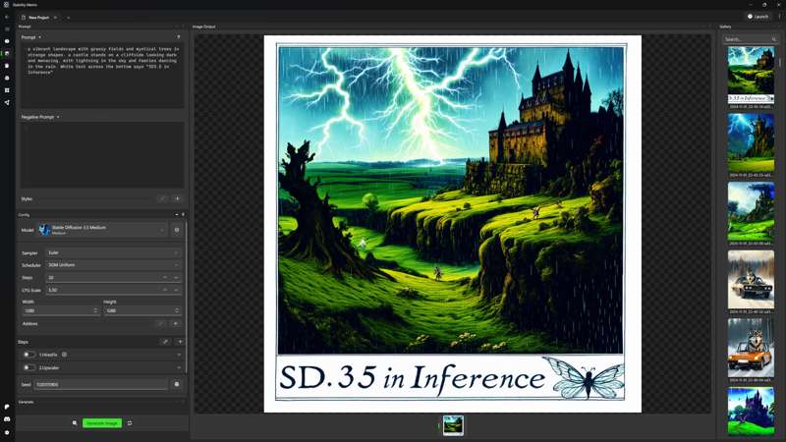Open the Scheduler dropdown showing SGM Uniform
786x442 pixels.
[113, 265]
